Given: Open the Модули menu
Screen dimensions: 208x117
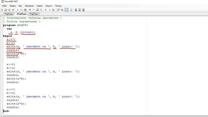Looking at the screenshot, I should [x=49, y=6].
